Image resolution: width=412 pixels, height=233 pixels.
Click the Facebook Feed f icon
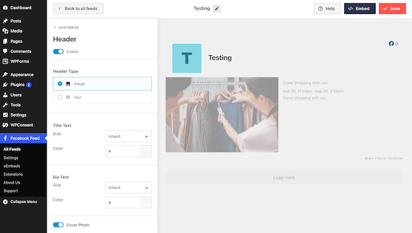click(x=5, y=138)
